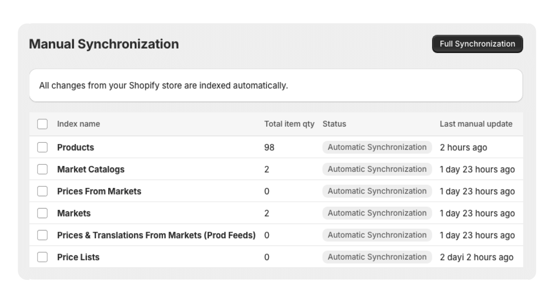Click the Total item qty column header
Screen dimensions: 554x303
[x=289, y=124]
